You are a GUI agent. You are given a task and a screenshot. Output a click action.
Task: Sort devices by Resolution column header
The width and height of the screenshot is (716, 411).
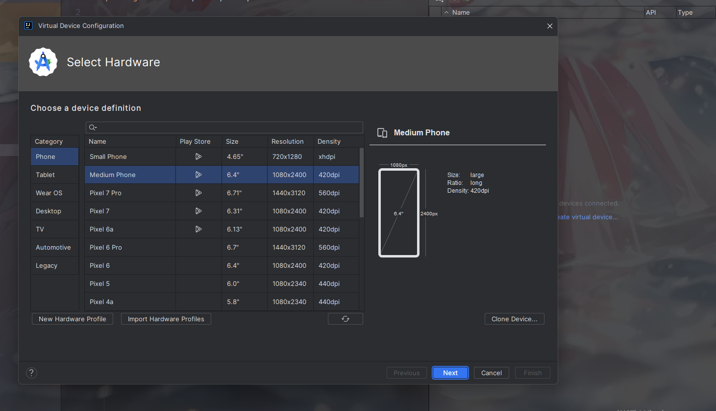pyautogui.click(x=290, y=141)
